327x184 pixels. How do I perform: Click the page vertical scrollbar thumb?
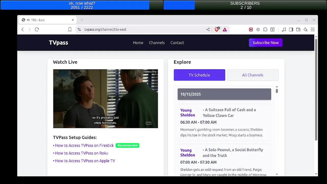[316, 89]
